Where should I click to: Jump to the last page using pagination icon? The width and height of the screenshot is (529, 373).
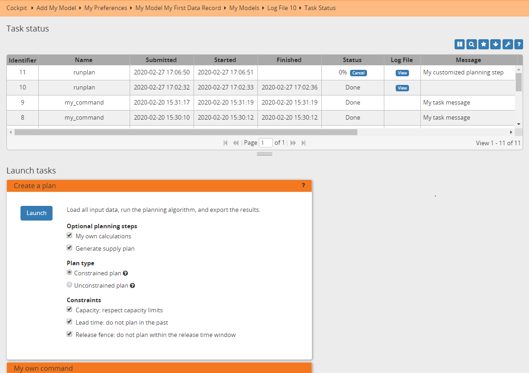(x=304, y=142)
